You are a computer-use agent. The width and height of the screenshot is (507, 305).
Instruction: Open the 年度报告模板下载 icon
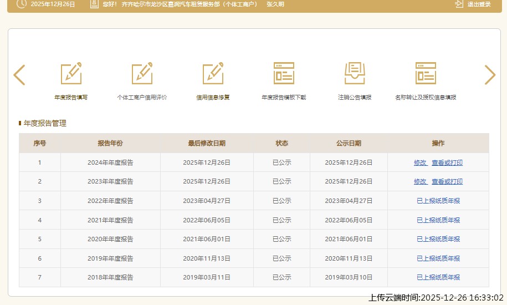click(284, 73)
